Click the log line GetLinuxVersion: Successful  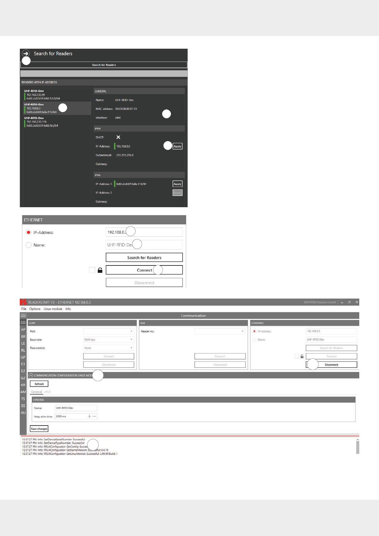coord(70,454)
